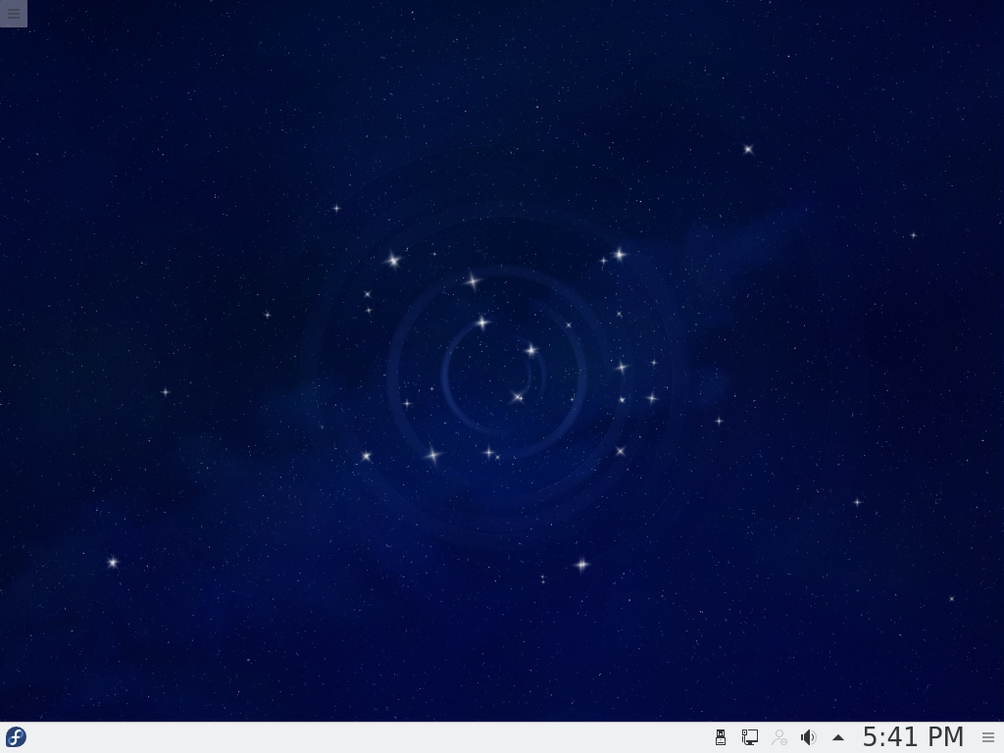Image resolution: width=1004 pixels, height=753 pixels.
Task: Expand hidden system tray icons
Action: tap(838, 737)
